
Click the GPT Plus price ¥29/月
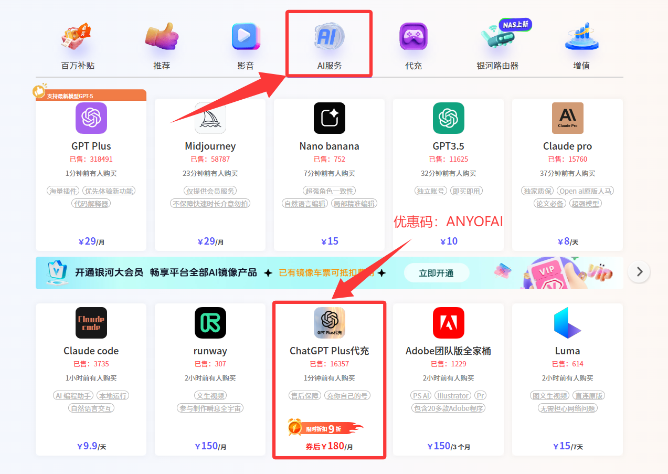click(x=91, y=241)
